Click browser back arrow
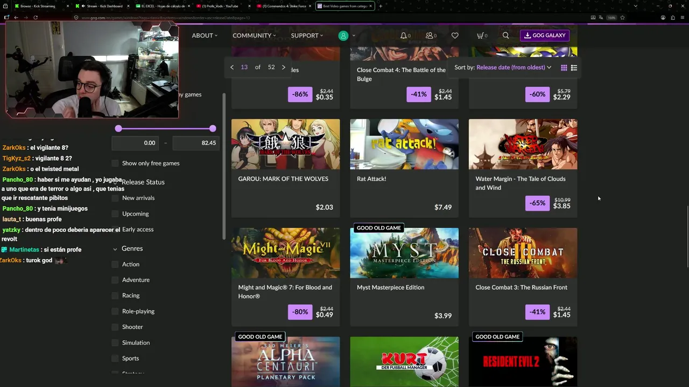 click(x=16, y=17)
